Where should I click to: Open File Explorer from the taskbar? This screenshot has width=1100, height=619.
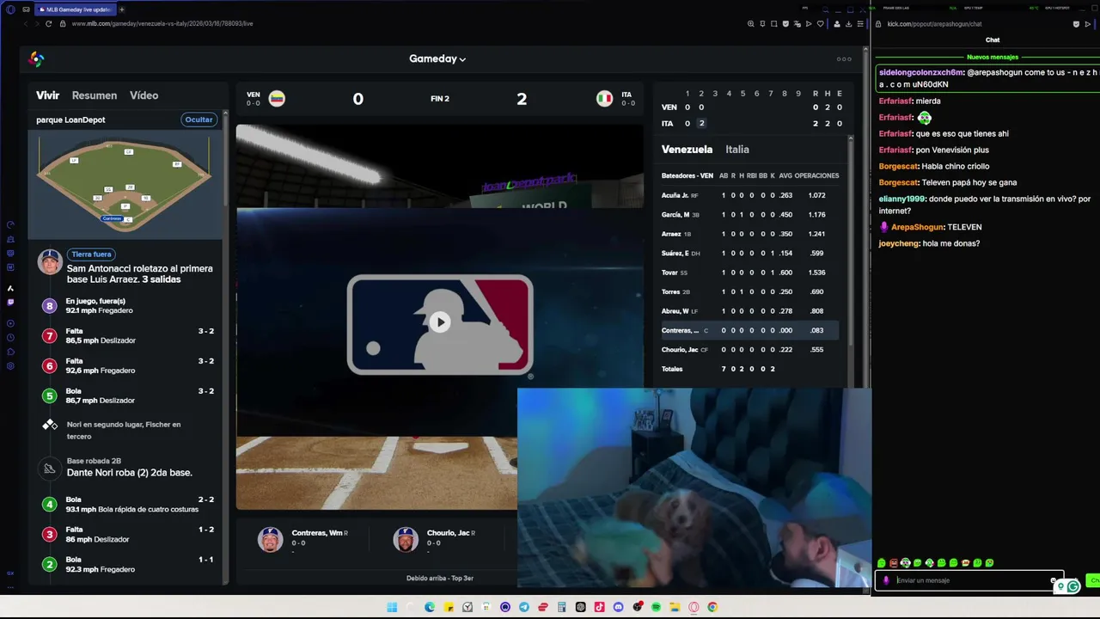click(x=675, y=607)
